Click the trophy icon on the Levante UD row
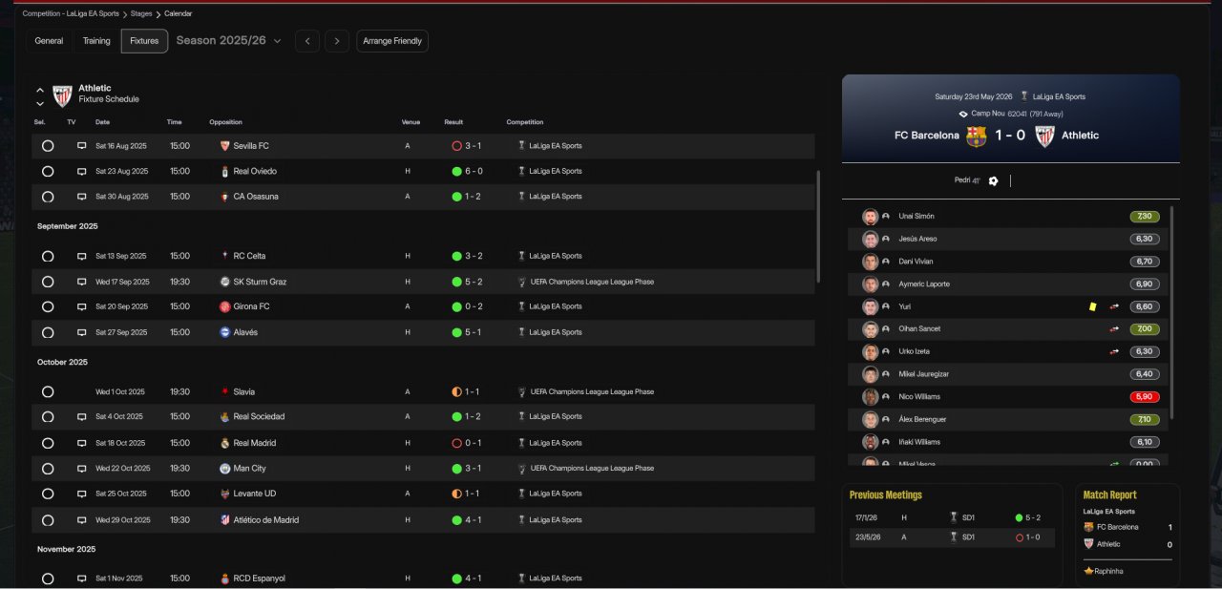The width and height of the screenshot is (1222, 589). click(x=521, y=494)
